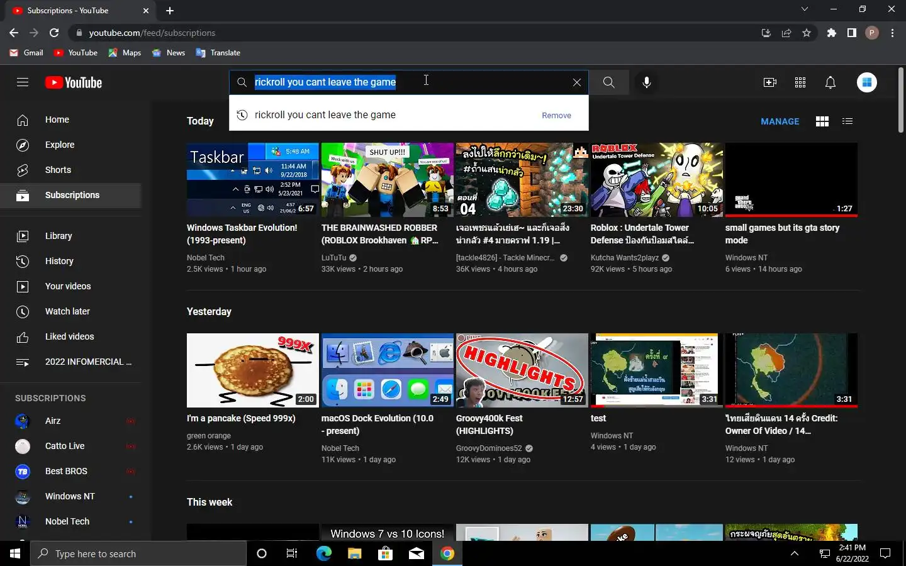Open Best BROS channel subscription

[70, 471]
